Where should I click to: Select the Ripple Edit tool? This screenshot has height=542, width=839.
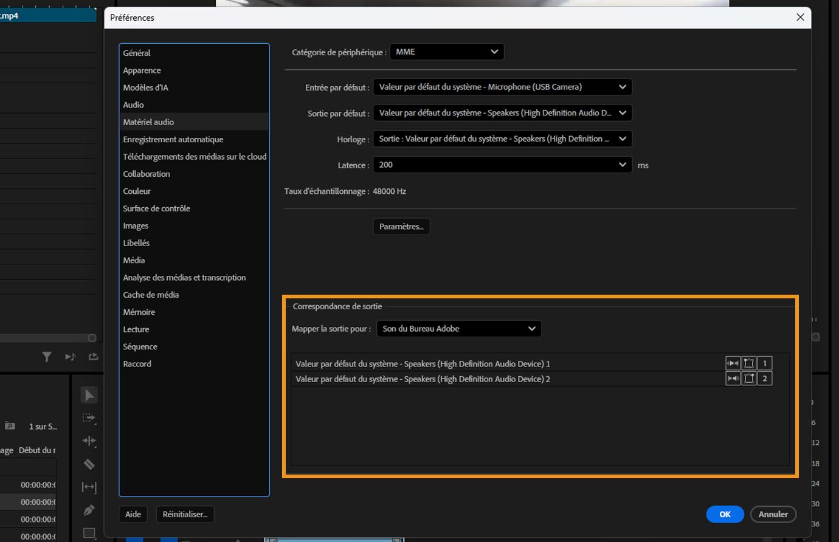89,441
